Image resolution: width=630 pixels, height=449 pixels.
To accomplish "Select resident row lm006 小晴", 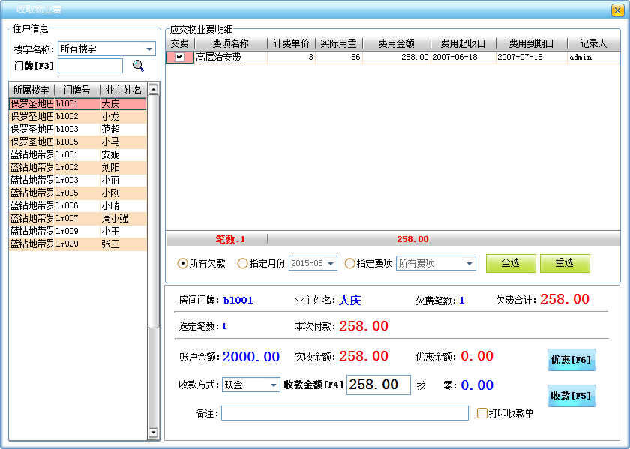I will (x=77, y=205).
